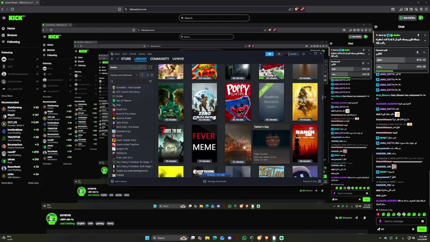Viewport: 430px width, 242px height.
Task: Expand the pinned BotRix message chevron
Action: 425,41
